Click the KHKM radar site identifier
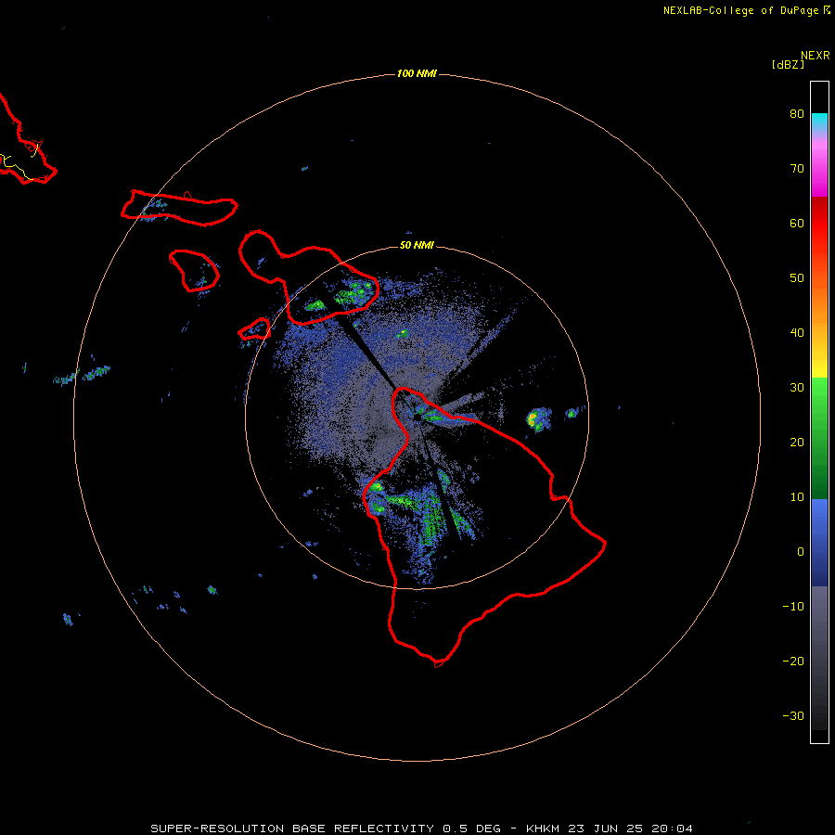The width and height of the screenshot is (835, 835). point(545,829)
